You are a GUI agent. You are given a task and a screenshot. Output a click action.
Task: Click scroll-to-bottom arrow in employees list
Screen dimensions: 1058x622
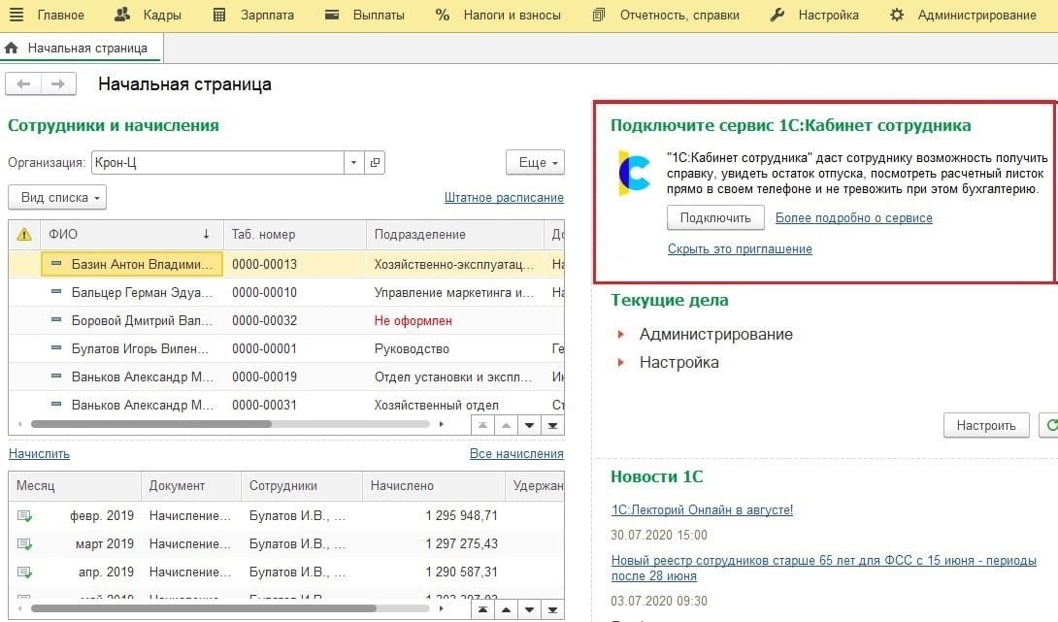click(x=552, y=424)
